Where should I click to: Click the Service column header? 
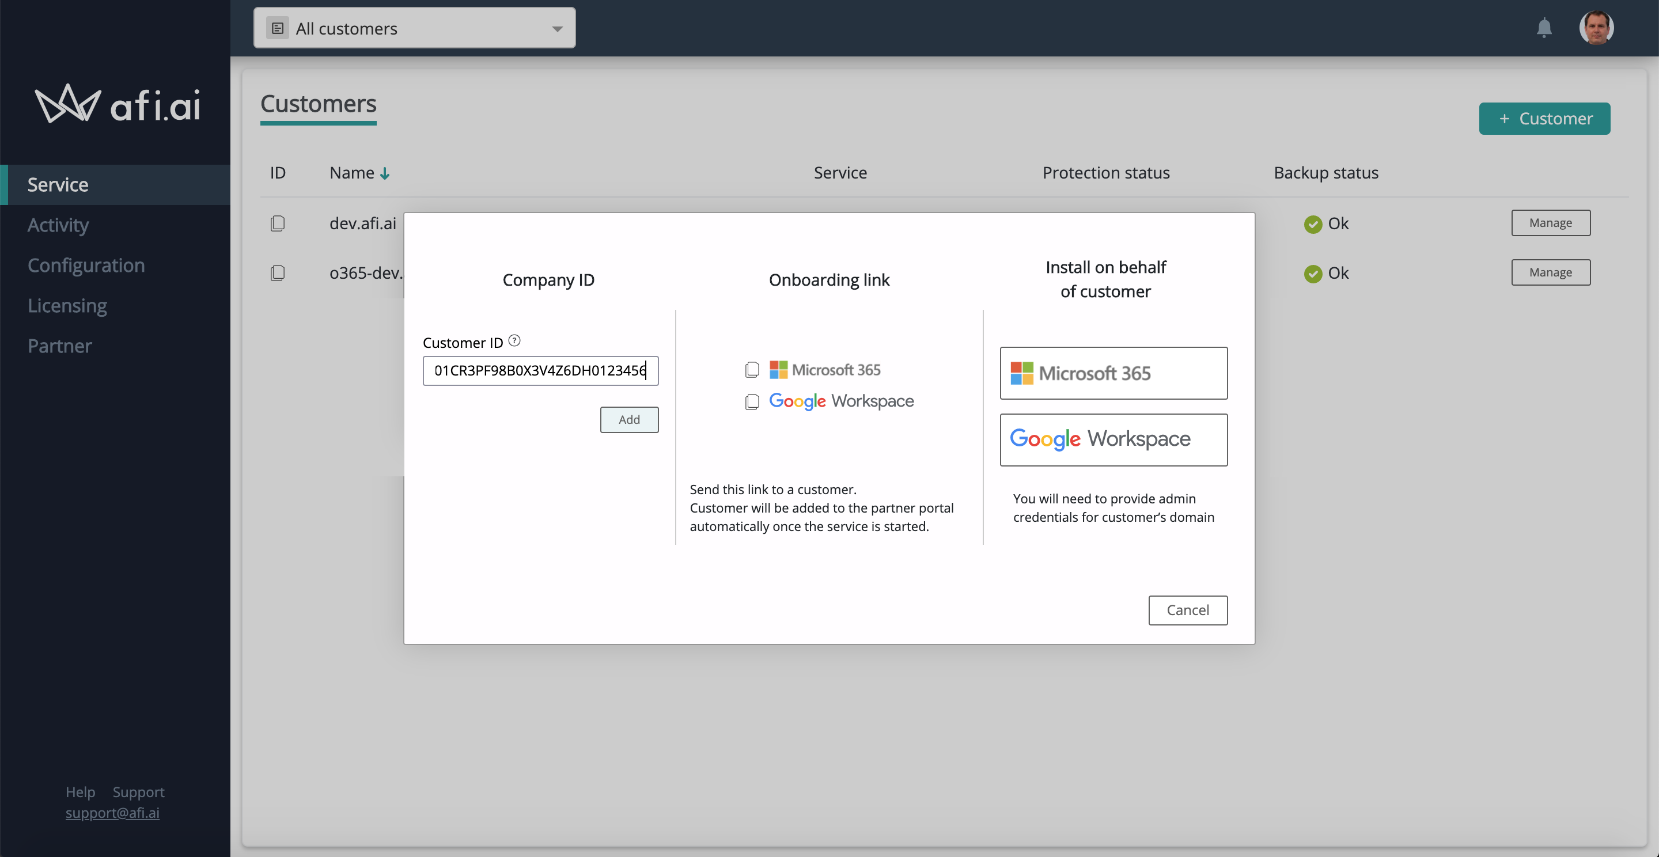[840, 173]
